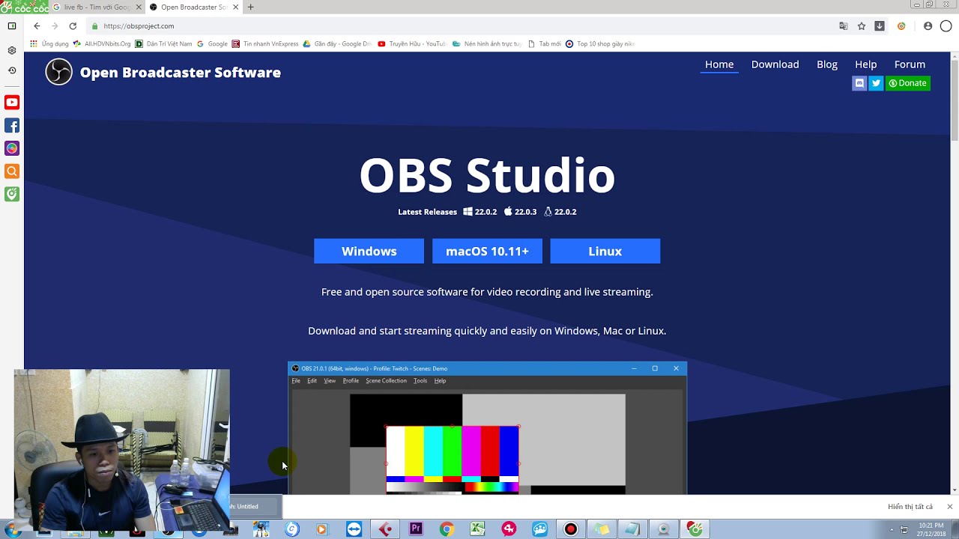959x539 pixels.
Task: Download OBS Studio for Linux
Action: tap(605, 251)
